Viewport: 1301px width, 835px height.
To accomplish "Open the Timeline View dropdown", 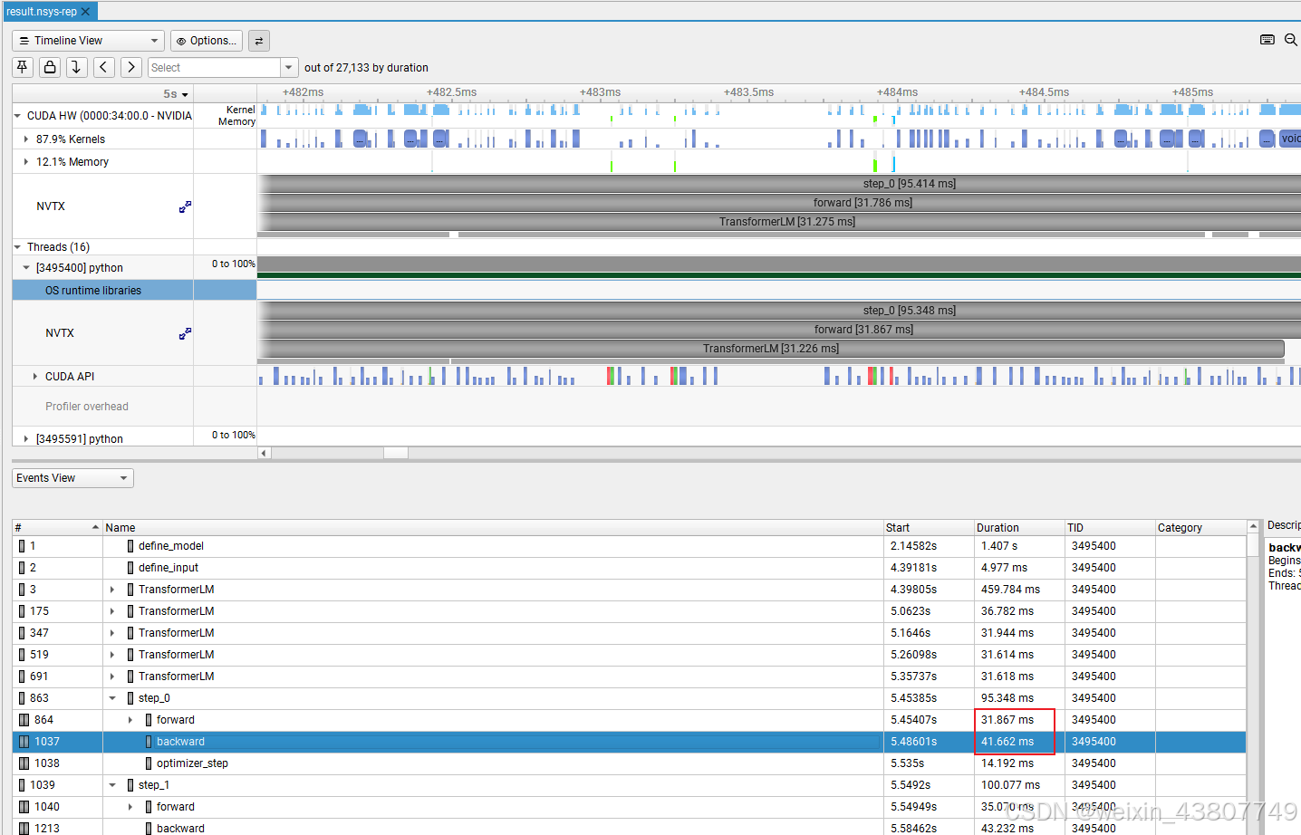I will (x=89, y=41).
